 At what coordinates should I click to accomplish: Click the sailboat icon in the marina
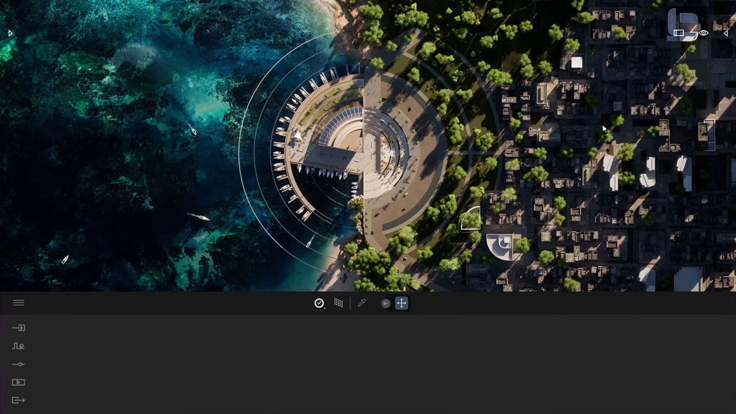click(298, 135)
